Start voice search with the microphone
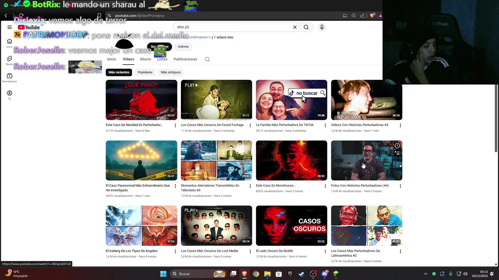 [322, 27]
